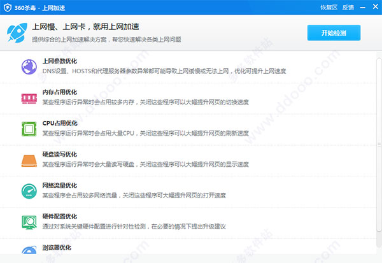
Task: Click the 硬件配置优化 heading
Action: click(60, 217)
